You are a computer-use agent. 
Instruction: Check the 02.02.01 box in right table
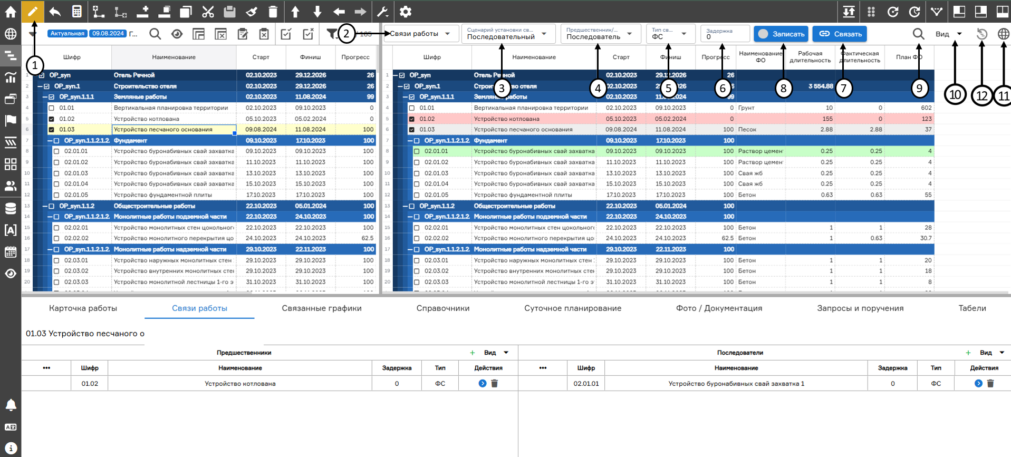click(417, 228)
